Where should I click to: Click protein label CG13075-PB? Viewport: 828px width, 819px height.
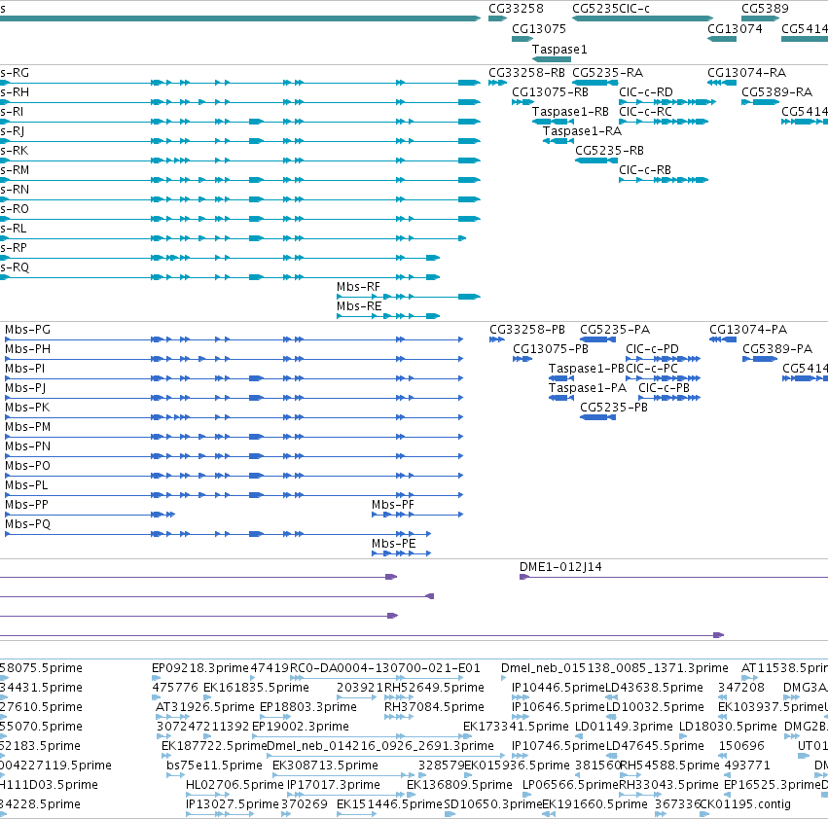click(551, 349)
